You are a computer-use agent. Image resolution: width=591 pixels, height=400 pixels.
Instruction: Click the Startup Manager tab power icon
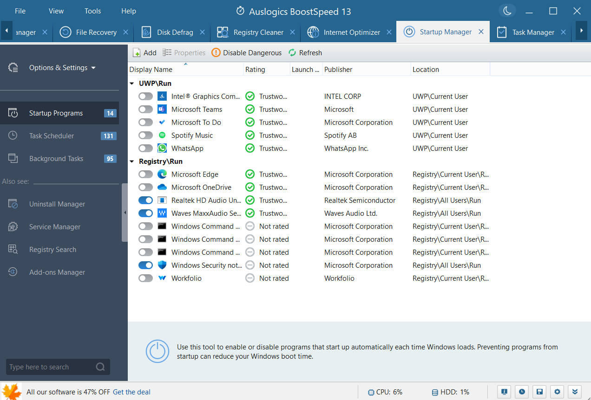tap(409, 32)
